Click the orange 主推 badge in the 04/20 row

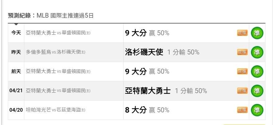(x=242, y=110)
